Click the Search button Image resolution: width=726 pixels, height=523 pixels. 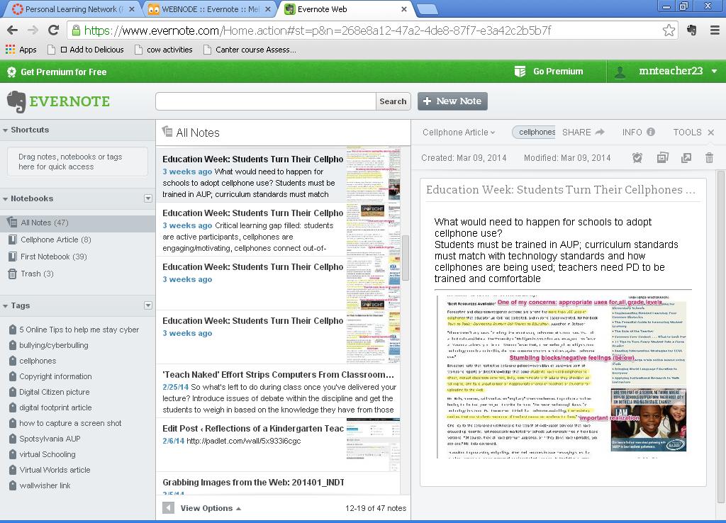(x=393, y=101)
